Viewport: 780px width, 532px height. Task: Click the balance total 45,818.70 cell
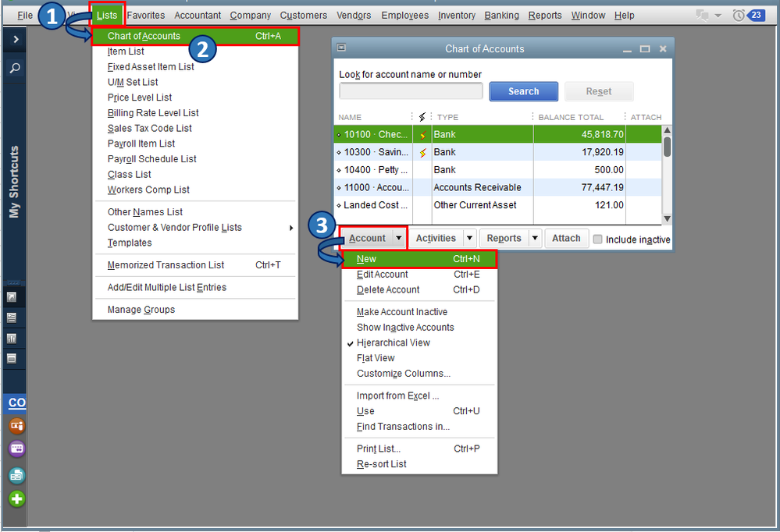point(579,135)
